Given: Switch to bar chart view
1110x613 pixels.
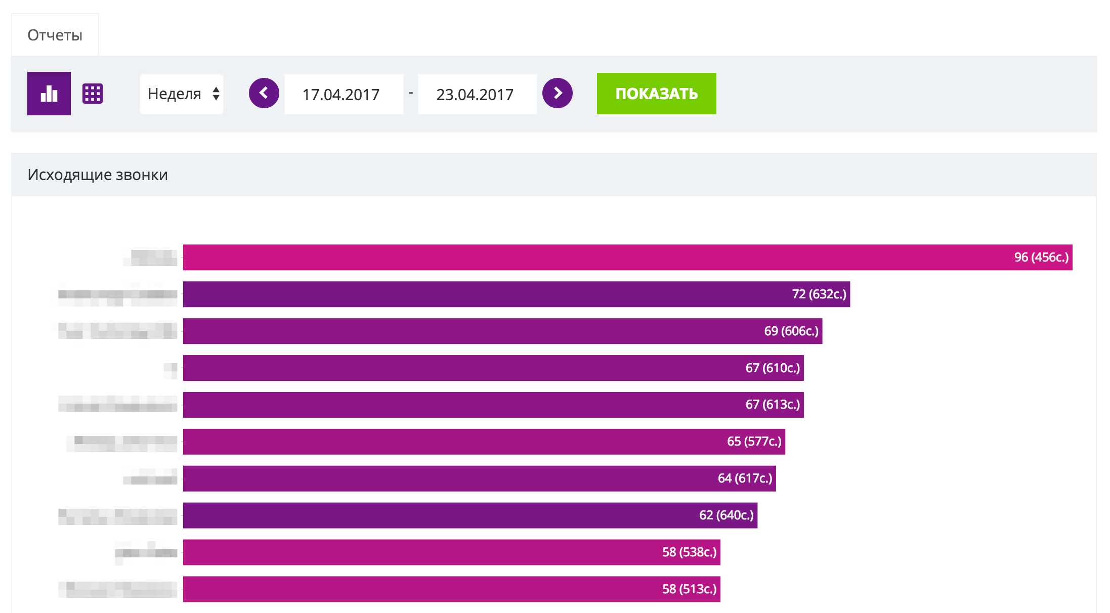Looking at the screenshot, I should tap(49, 94).
